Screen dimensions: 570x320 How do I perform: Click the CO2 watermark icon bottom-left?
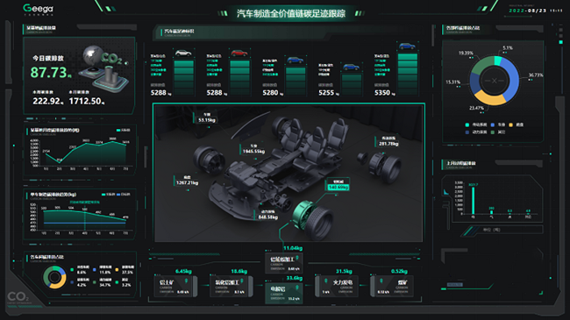click(18, 297)
